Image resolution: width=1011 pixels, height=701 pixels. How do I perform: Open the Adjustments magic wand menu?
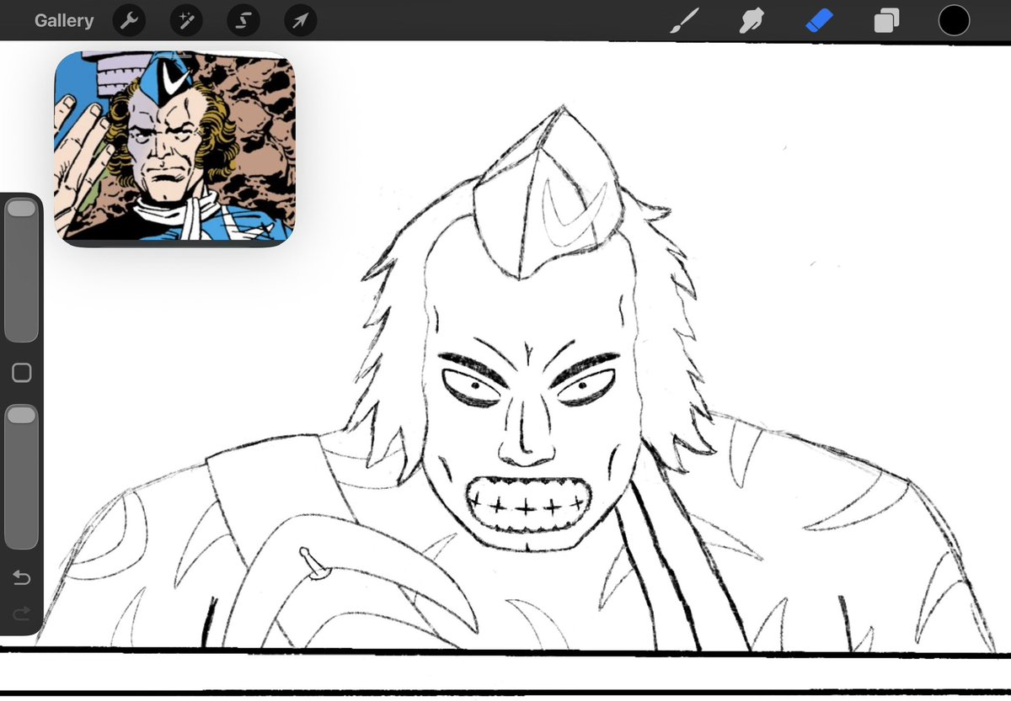(186, 20)
